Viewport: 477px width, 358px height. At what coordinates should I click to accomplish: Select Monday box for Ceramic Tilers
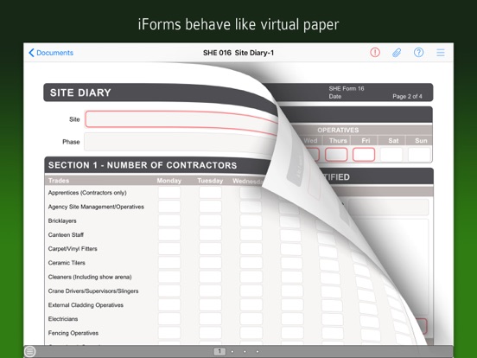(169, 263)
